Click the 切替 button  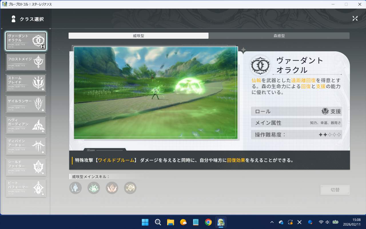[335, 190]
